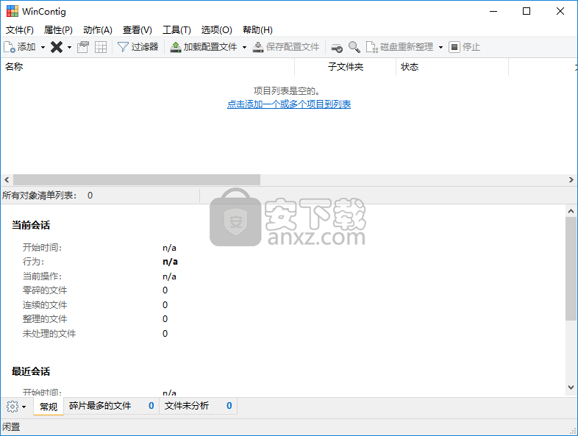Click the 项目列表是空的 message
This screenshot has width=578, height=436.
[286, 90]
